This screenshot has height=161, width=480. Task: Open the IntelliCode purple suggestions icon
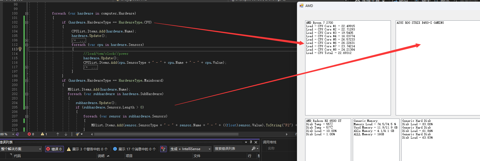tap(17, 134)
